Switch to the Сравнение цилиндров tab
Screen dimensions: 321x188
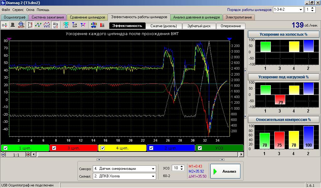click(87, 17)
